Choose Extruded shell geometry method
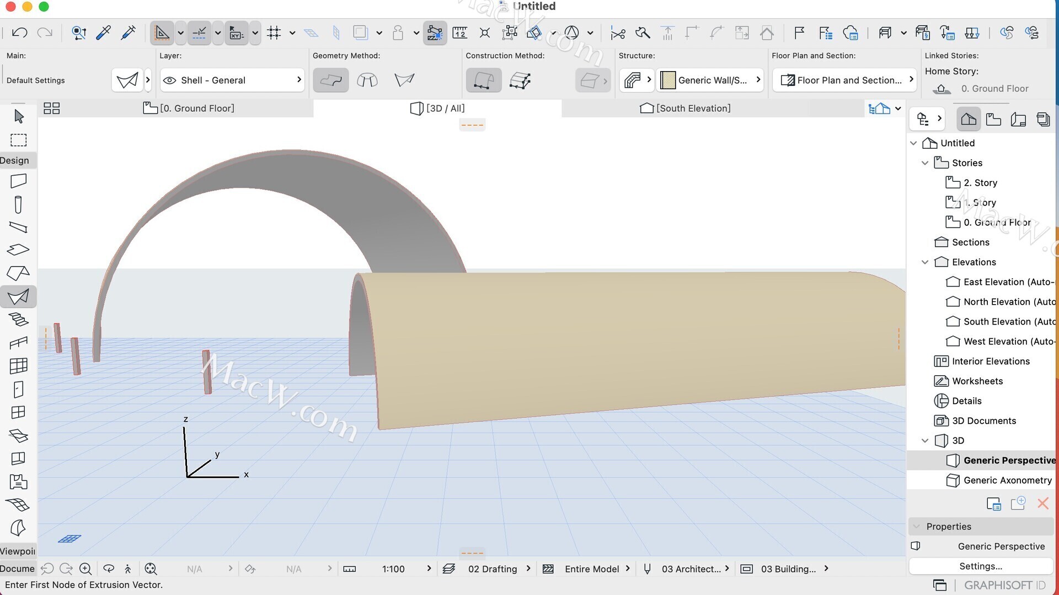Screen dimensions: 1059x595 click(331, 80)
